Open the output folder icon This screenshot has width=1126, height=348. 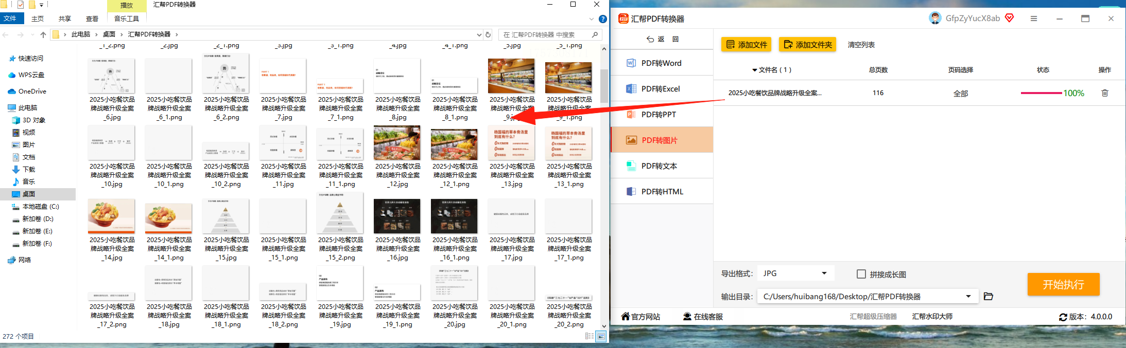(x=988, y=296)
